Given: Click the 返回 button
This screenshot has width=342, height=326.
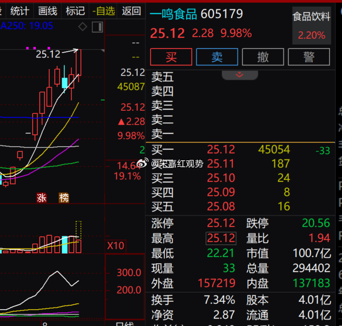Looking at the screenshot, I should [131, 11].
